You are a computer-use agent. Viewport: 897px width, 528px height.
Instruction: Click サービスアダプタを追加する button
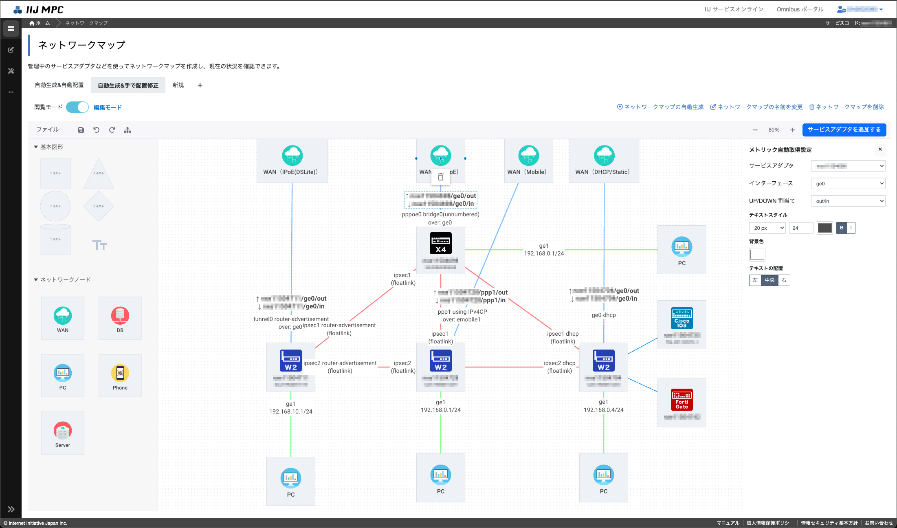pos(844,130)
